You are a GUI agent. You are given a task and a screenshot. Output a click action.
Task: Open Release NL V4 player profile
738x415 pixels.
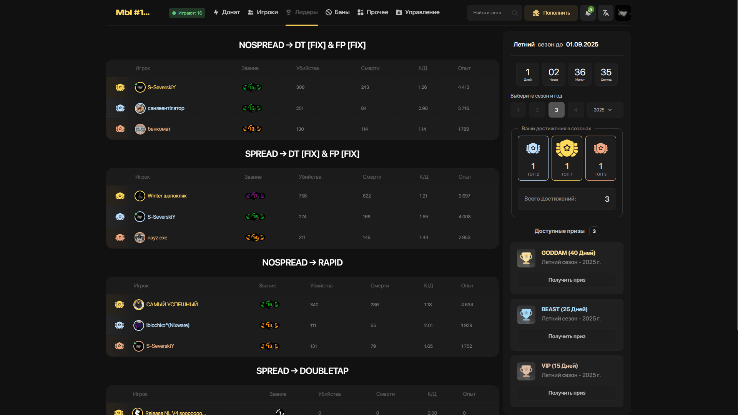point(176,413)
